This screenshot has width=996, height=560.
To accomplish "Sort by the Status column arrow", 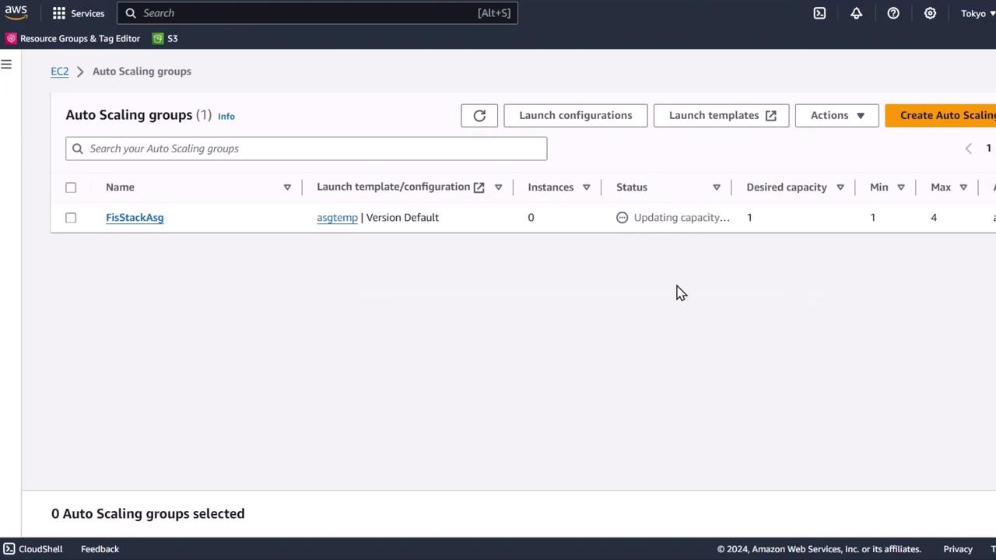I will (x=717, y=187).
